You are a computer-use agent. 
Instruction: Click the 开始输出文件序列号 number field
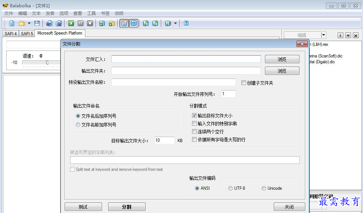tap(228, 94)
